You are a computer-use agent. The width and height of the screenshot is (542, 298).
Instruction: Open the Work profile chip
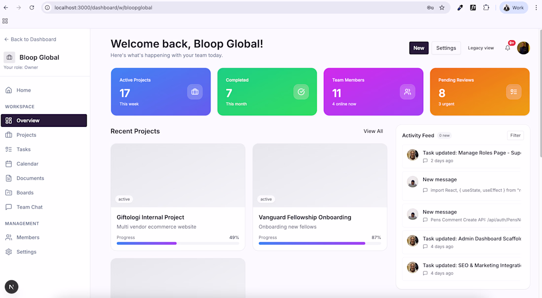[x=513, y=7]
